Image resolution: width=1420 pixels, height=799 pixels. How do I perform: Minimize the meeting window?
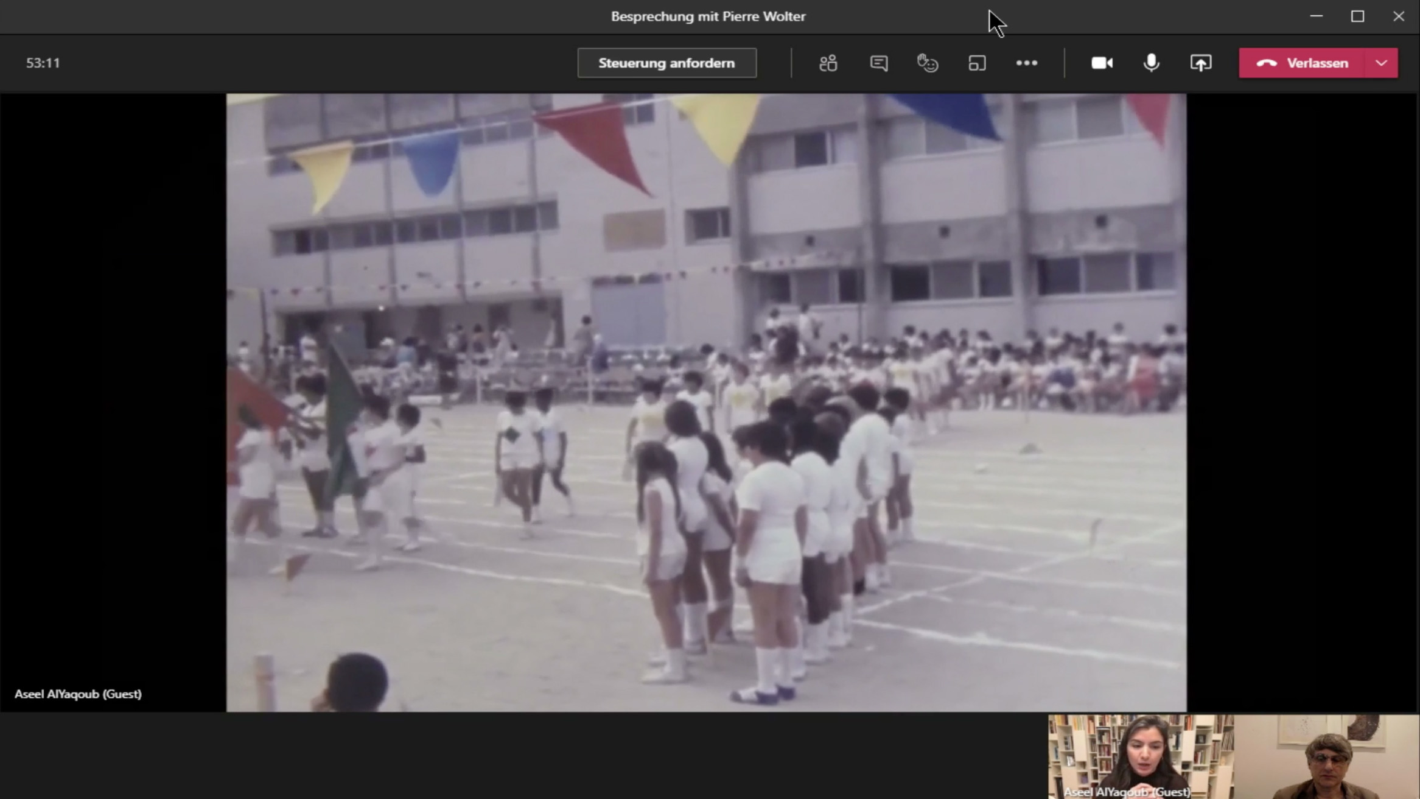[x=1316, y=16]
